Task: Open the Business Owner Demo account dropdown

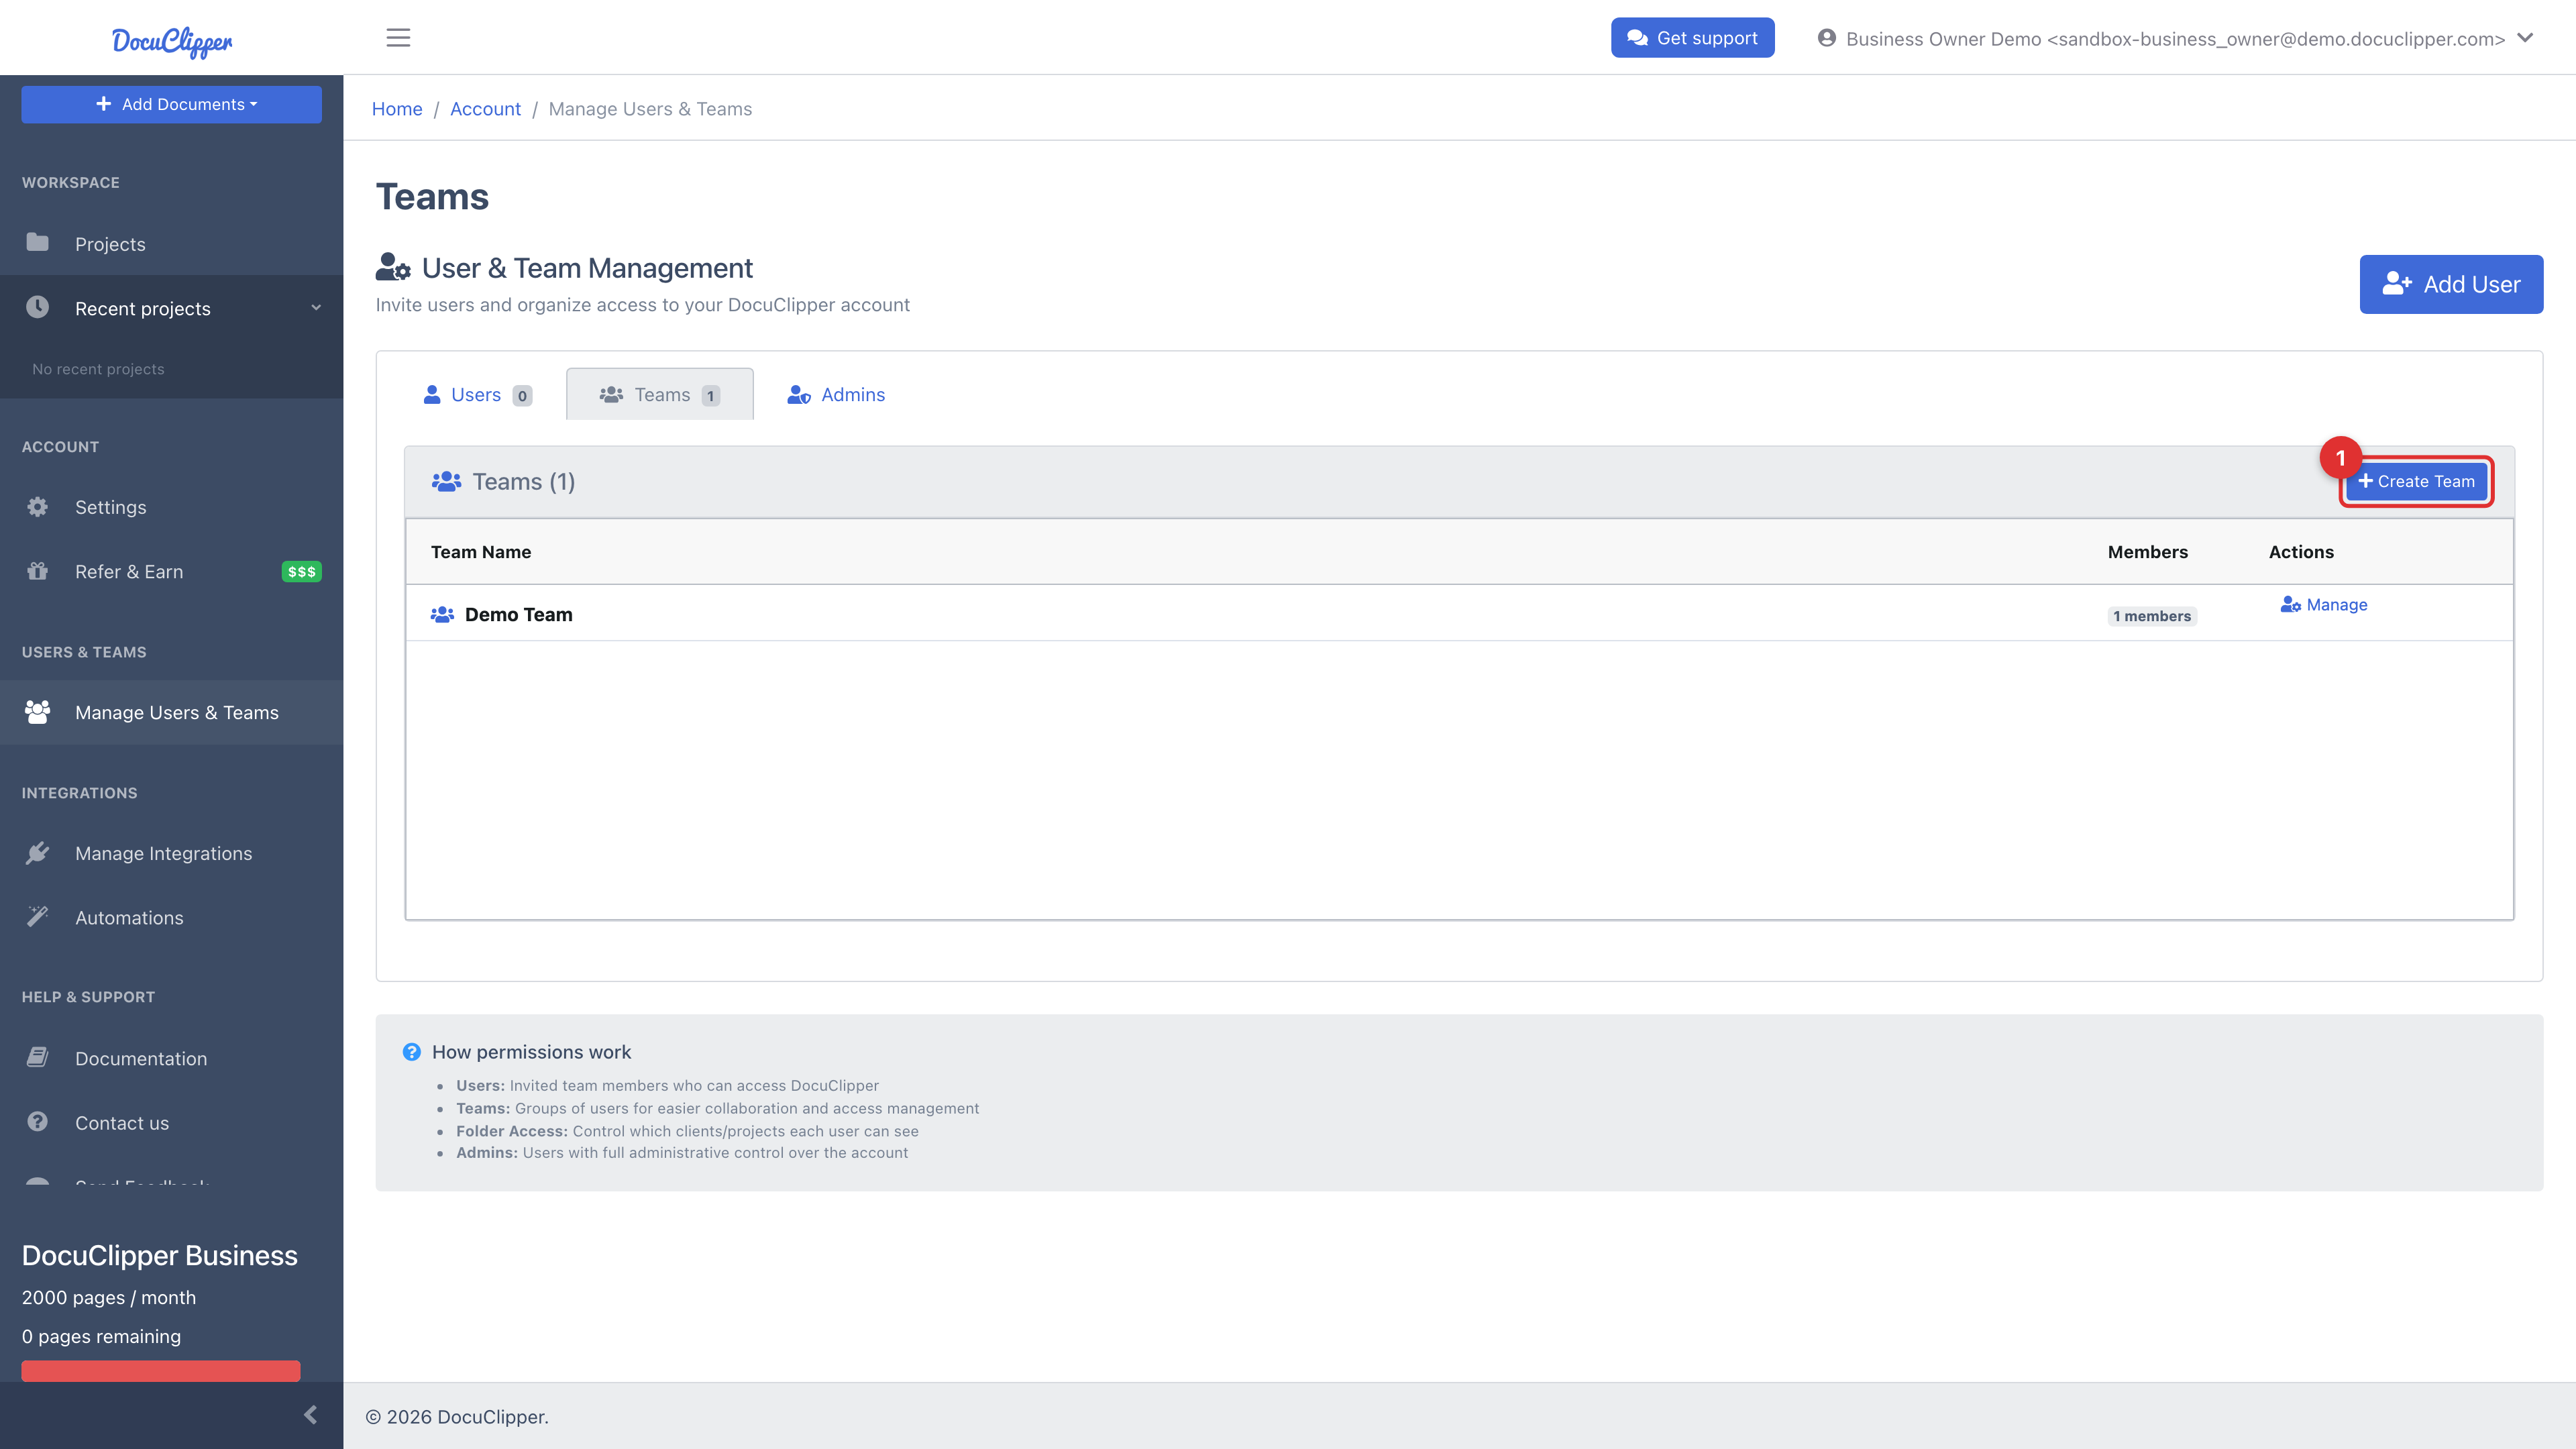Action: point(2176,38)
